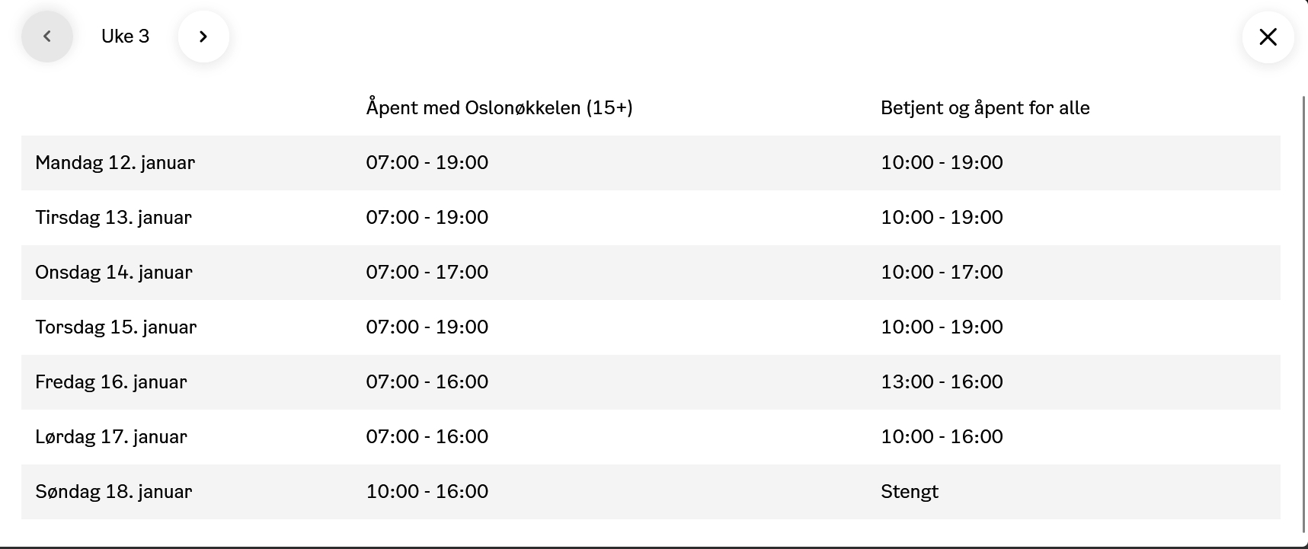Select the Fredag 16. januar row label
This screenshot has height=549, width=1308.
(111, 382)
